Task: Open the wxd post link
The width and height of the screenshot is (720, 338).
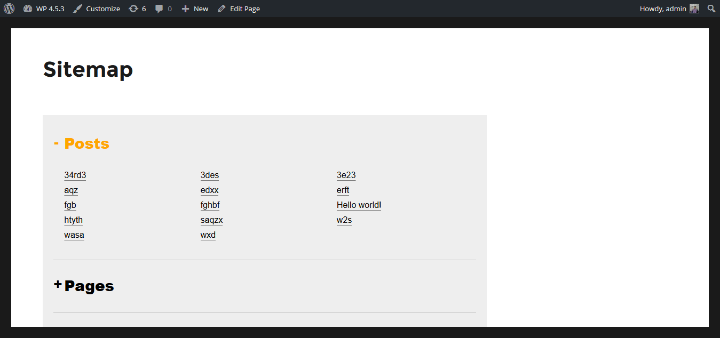Action: click(208, 235)
